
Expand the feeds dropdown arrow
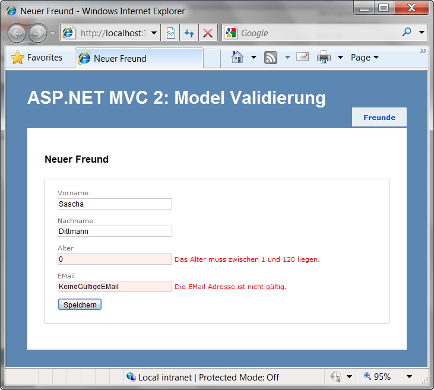pos(287,58)
